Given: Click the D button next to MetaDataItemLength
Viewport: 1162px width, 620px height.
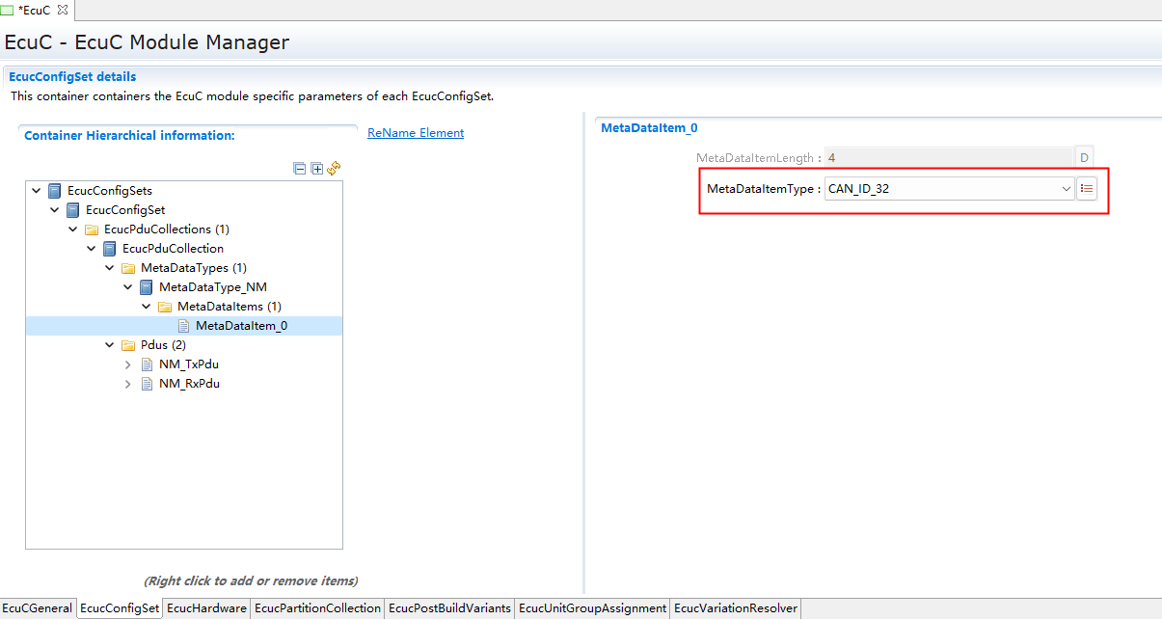Looking at the screenshot, I should point(1084,158).
